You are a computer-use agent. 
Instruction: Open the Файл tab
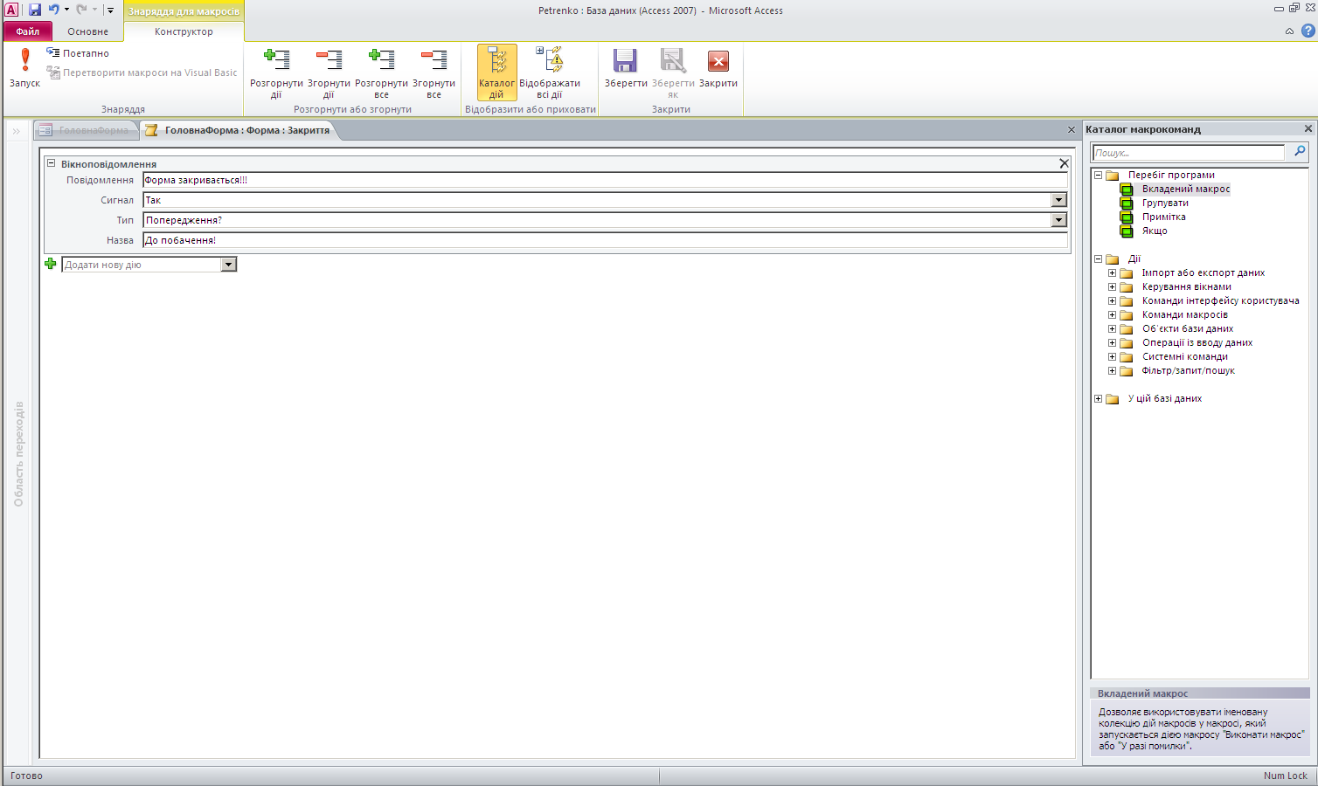tap(28, 31)
